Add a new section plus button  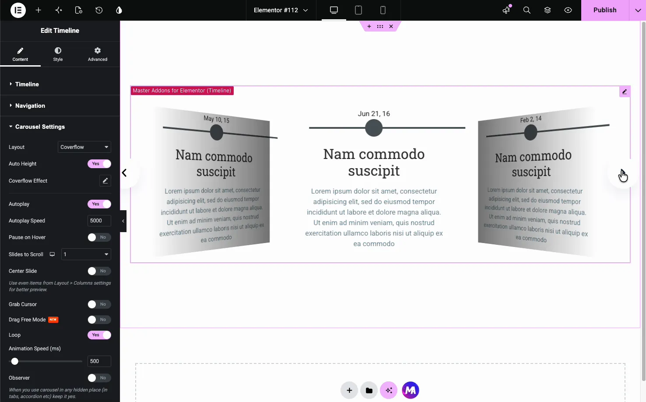pos(349,390)
